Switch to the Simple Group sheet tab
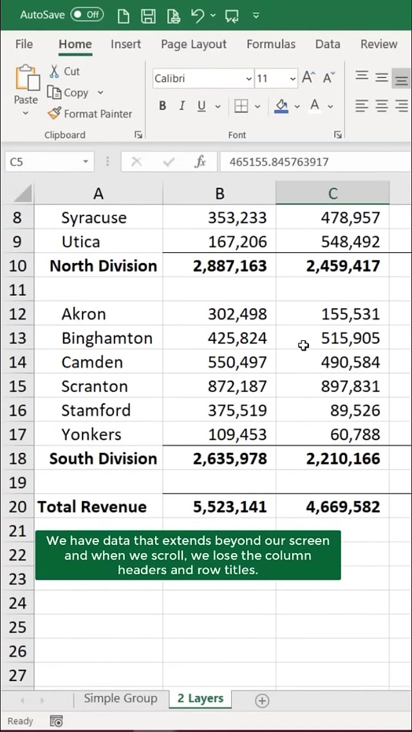412x732 pixels. tap(120, 699)
